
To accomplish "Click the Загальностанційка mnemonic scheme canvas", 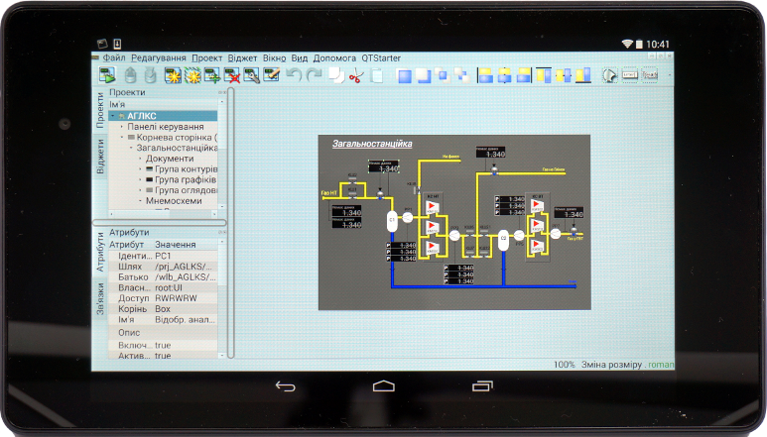I will pos(452,222).
